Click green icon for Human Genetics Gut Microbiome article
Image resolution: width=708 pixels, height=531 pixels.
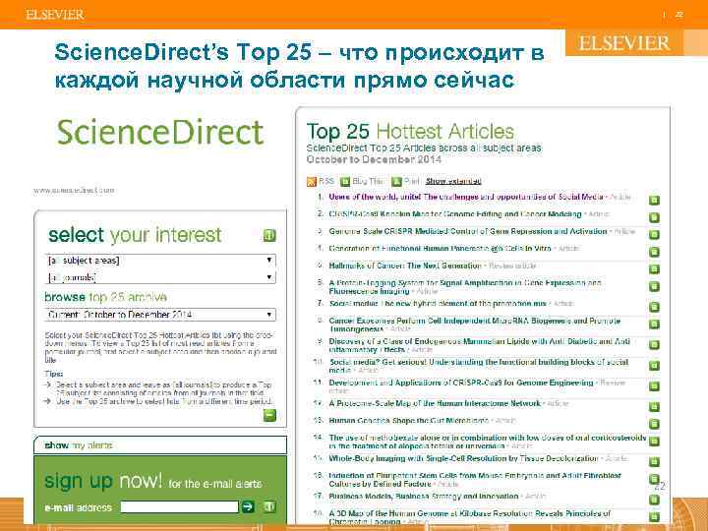tap(654, 424)
